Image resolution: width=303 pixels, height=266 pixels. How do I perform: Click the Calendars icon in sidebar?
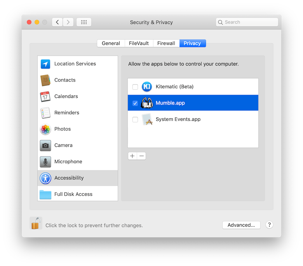pyautogui.click(x=45, y=97)
